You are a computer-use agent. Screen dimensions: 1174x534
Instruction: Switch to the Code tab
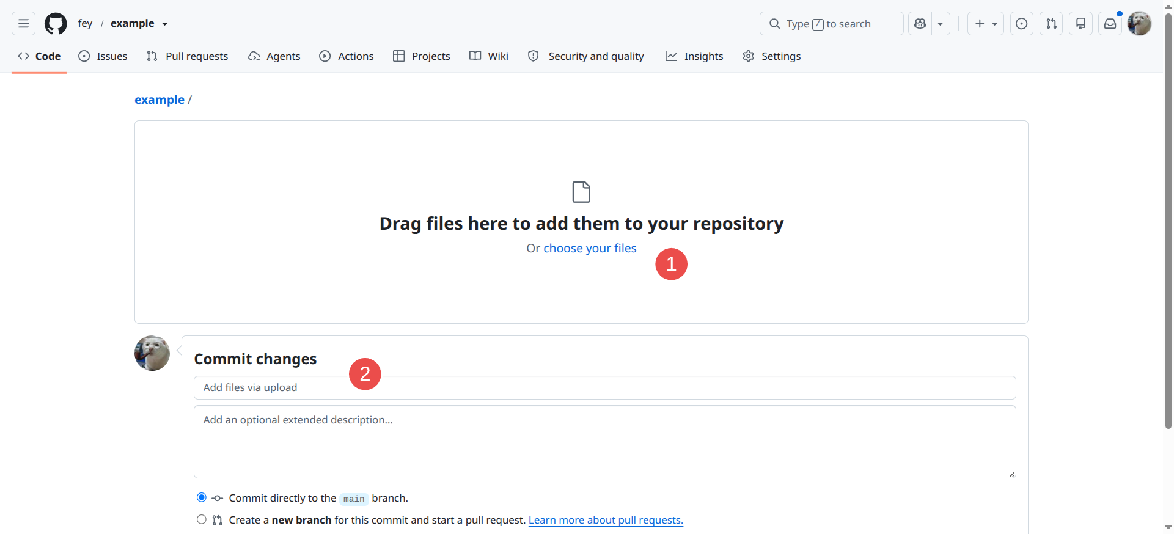click(39, 56)
